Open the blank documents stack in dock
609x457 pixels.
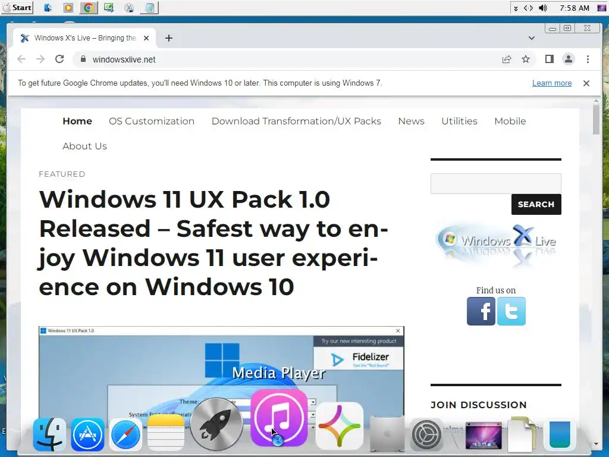pyautogui.click(x=522, y=434)
